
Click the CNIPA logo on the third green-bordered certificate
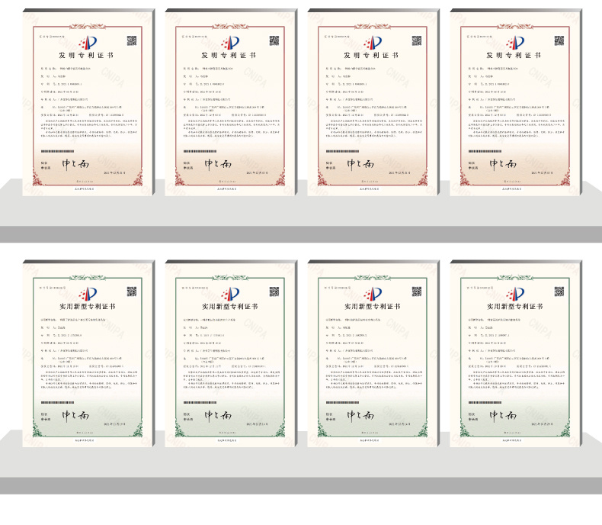tap(373, 294)
